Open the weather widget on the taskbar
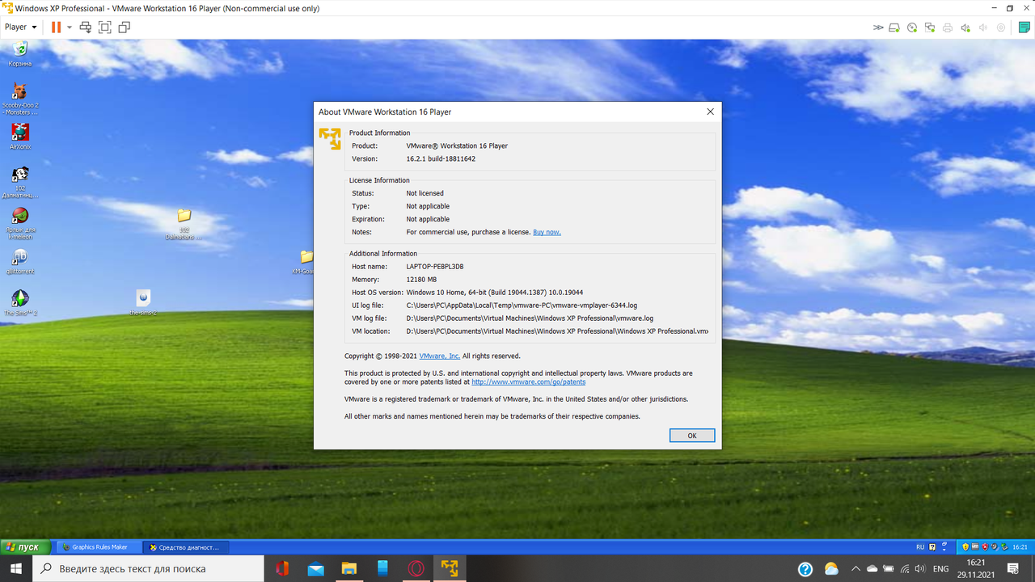The image size is (1035, 582). coord(831,569)
